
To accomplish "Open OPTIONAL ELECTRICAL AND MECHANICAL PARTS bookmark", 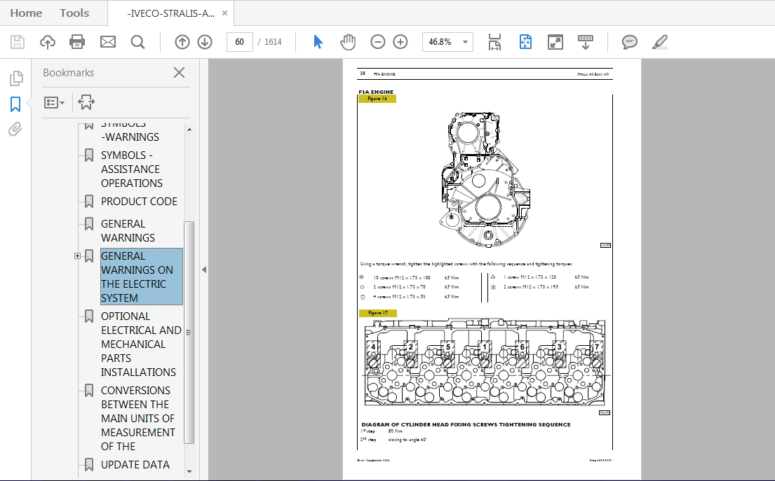I will (x=141, y=344).
